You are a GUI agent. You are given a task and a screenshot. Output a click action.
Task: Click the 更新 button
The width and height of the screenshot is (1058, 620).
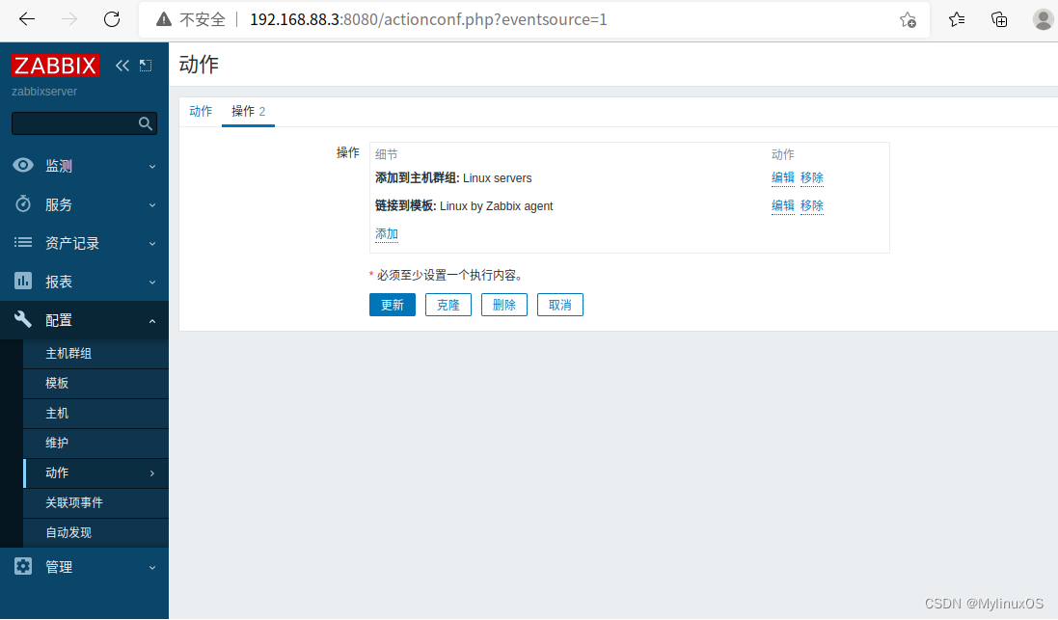point(392,305)
